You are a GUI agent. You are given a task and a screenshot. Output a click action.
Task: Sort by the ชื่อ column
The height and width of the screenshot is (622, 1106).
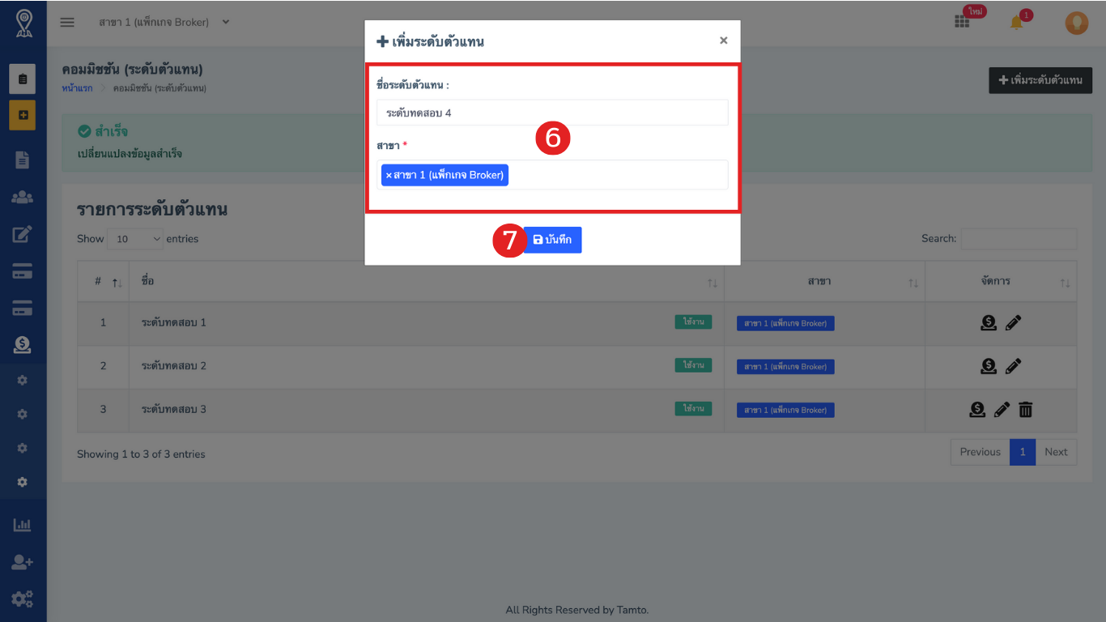(427, 281)
